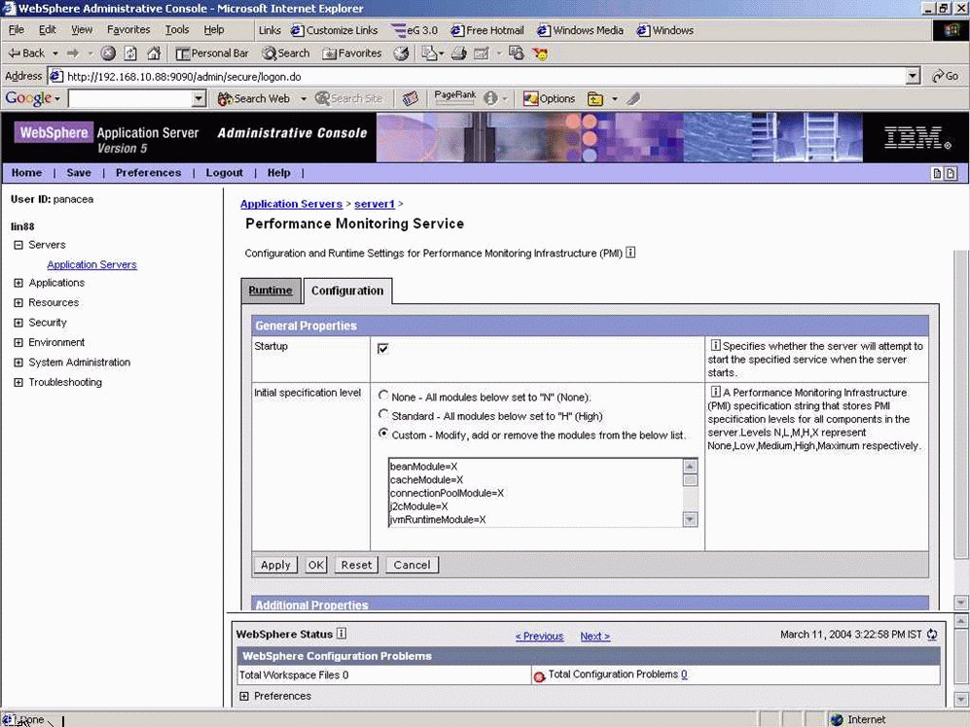Screen dimensions: 970x727
Task: Click the modules list scrollbar down arrow
Action: 690,519
